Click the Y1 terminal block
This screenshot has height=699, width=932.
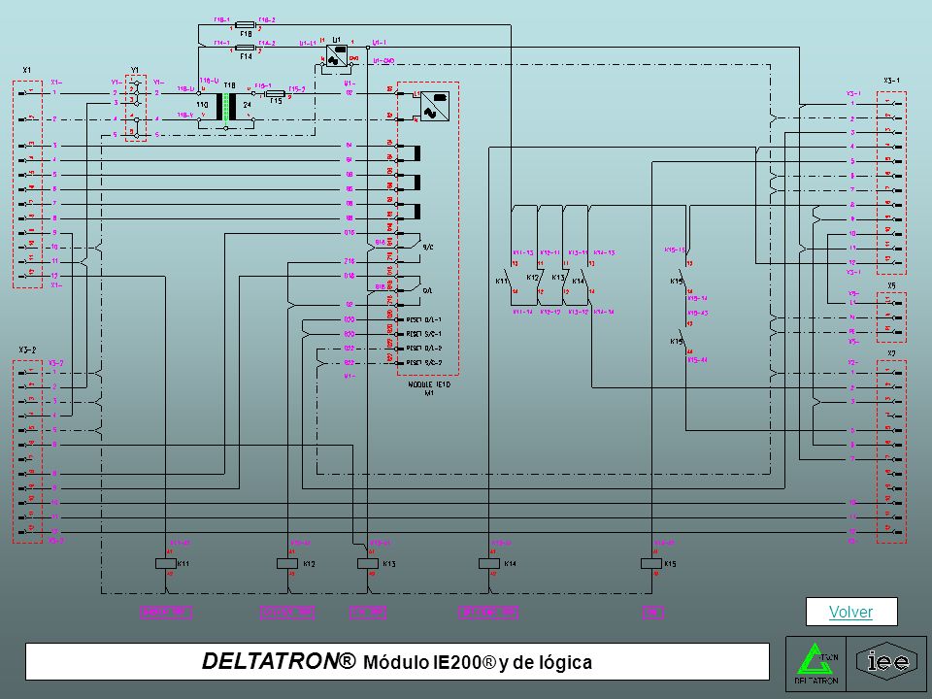tap(136, 109)
